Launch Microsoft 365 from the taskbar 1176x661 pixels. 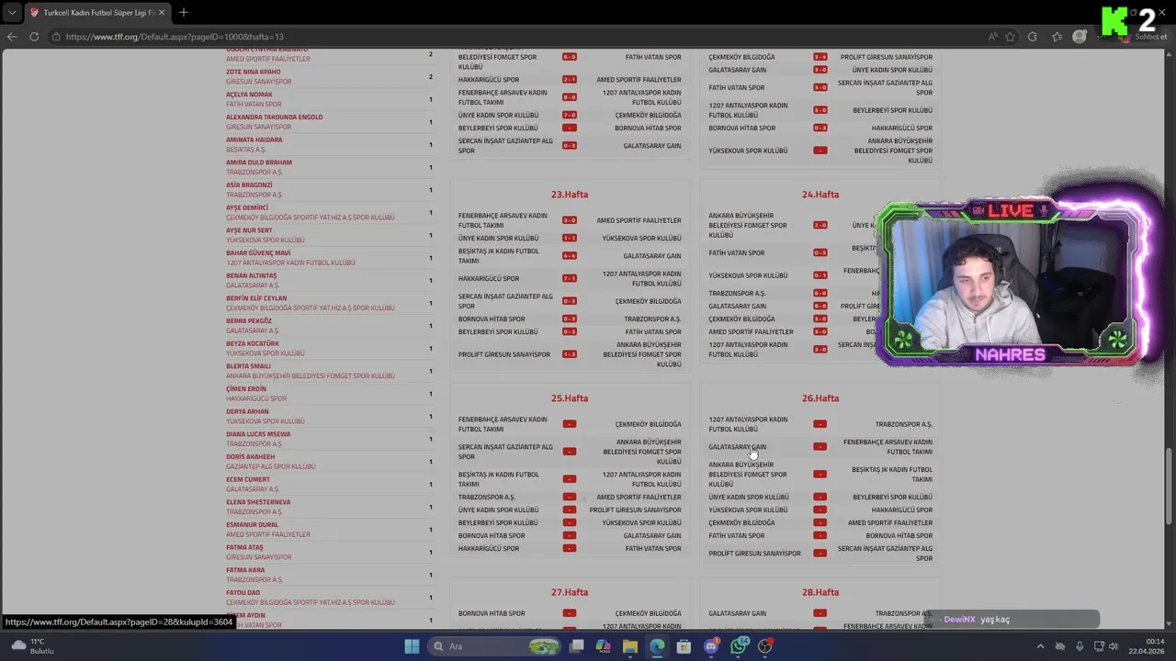pyautogui.click(x=604, y=646)
